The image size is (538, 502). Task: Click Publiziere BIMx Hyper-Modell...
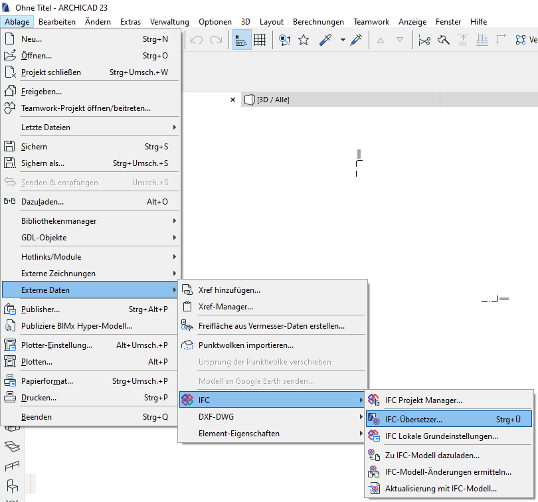(x=90, y=326)
